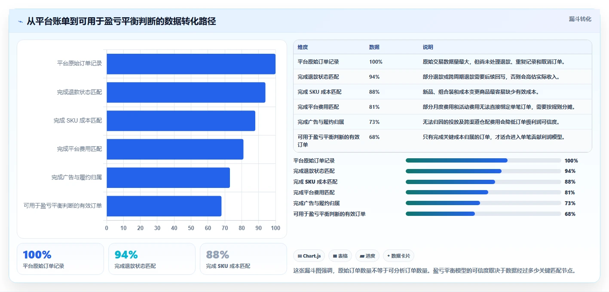Image resolution: width=609 pixels, height=292 pixels.
Task: Click the x-axis tick label 100
Action: 275,228
